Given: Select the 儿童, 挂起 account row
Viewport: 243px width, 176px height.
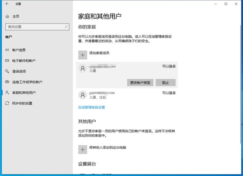Looking at the screenshot, I should pos(127,95).
